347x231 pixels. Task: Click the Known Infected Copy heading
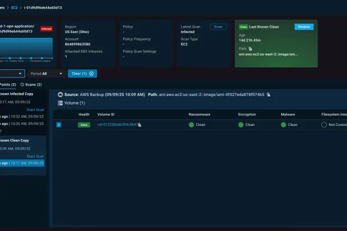pyautogui.click(x=16, y=94)
